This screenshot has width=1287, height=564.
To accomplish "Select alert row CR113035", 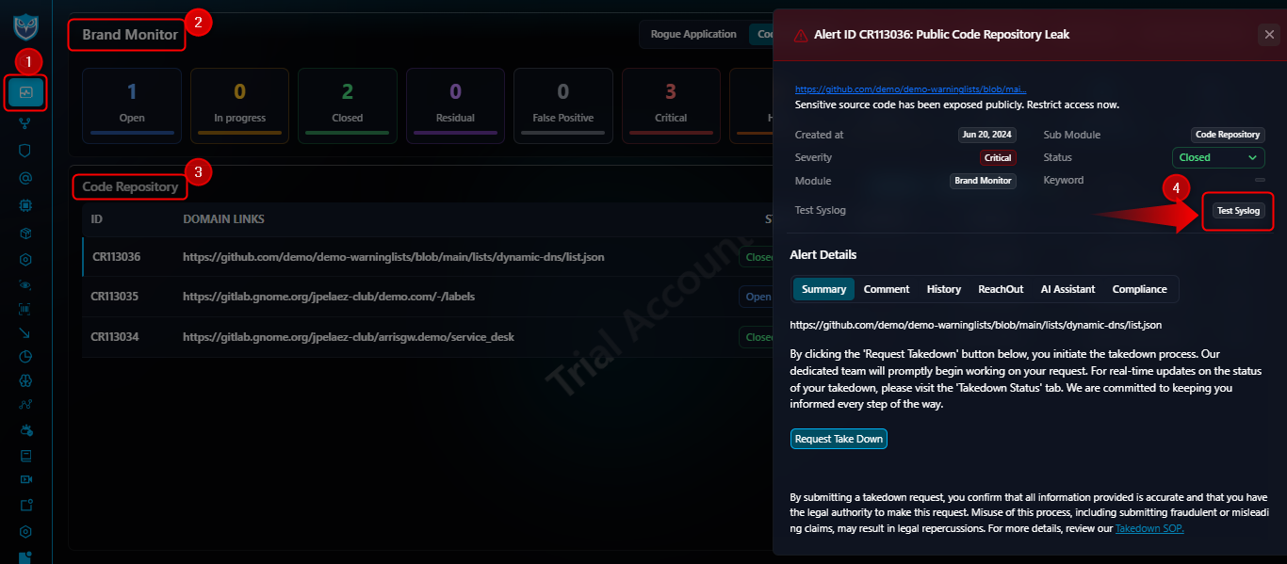I will [428, 297].
